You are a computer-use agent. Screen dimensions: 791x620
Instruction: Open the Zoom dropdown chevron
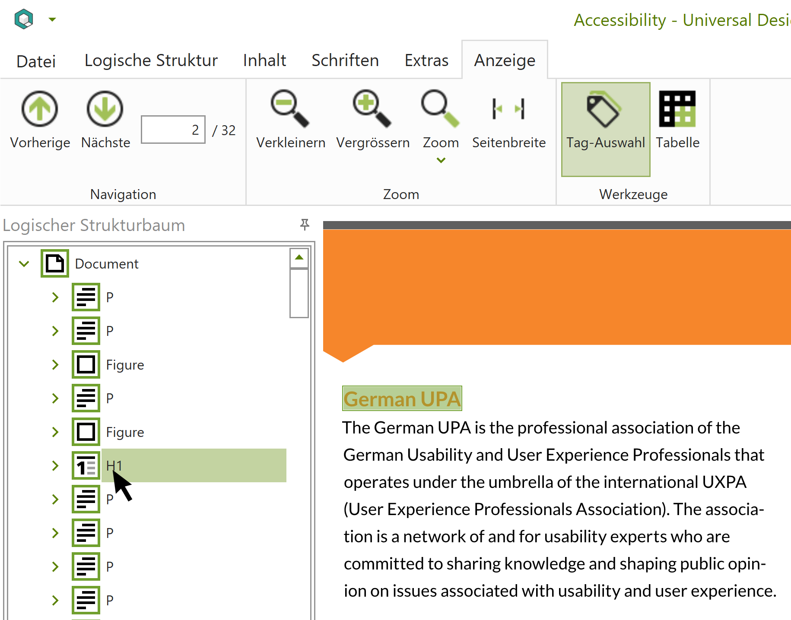pyautogui.click(x=441, y=160)
